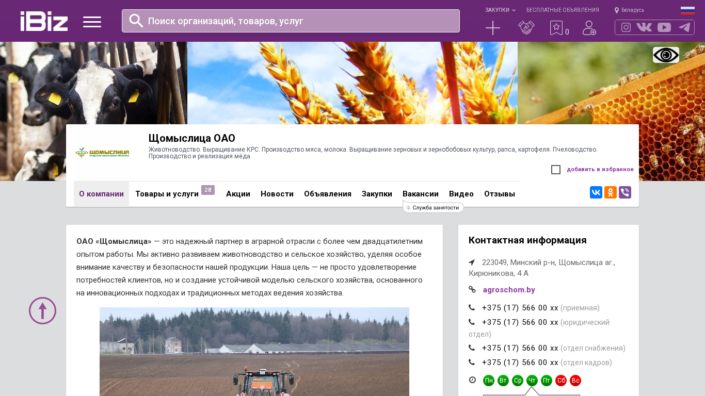Click the favorites counter '0'
The image size is (705, 396).
[x=567, y=32]
